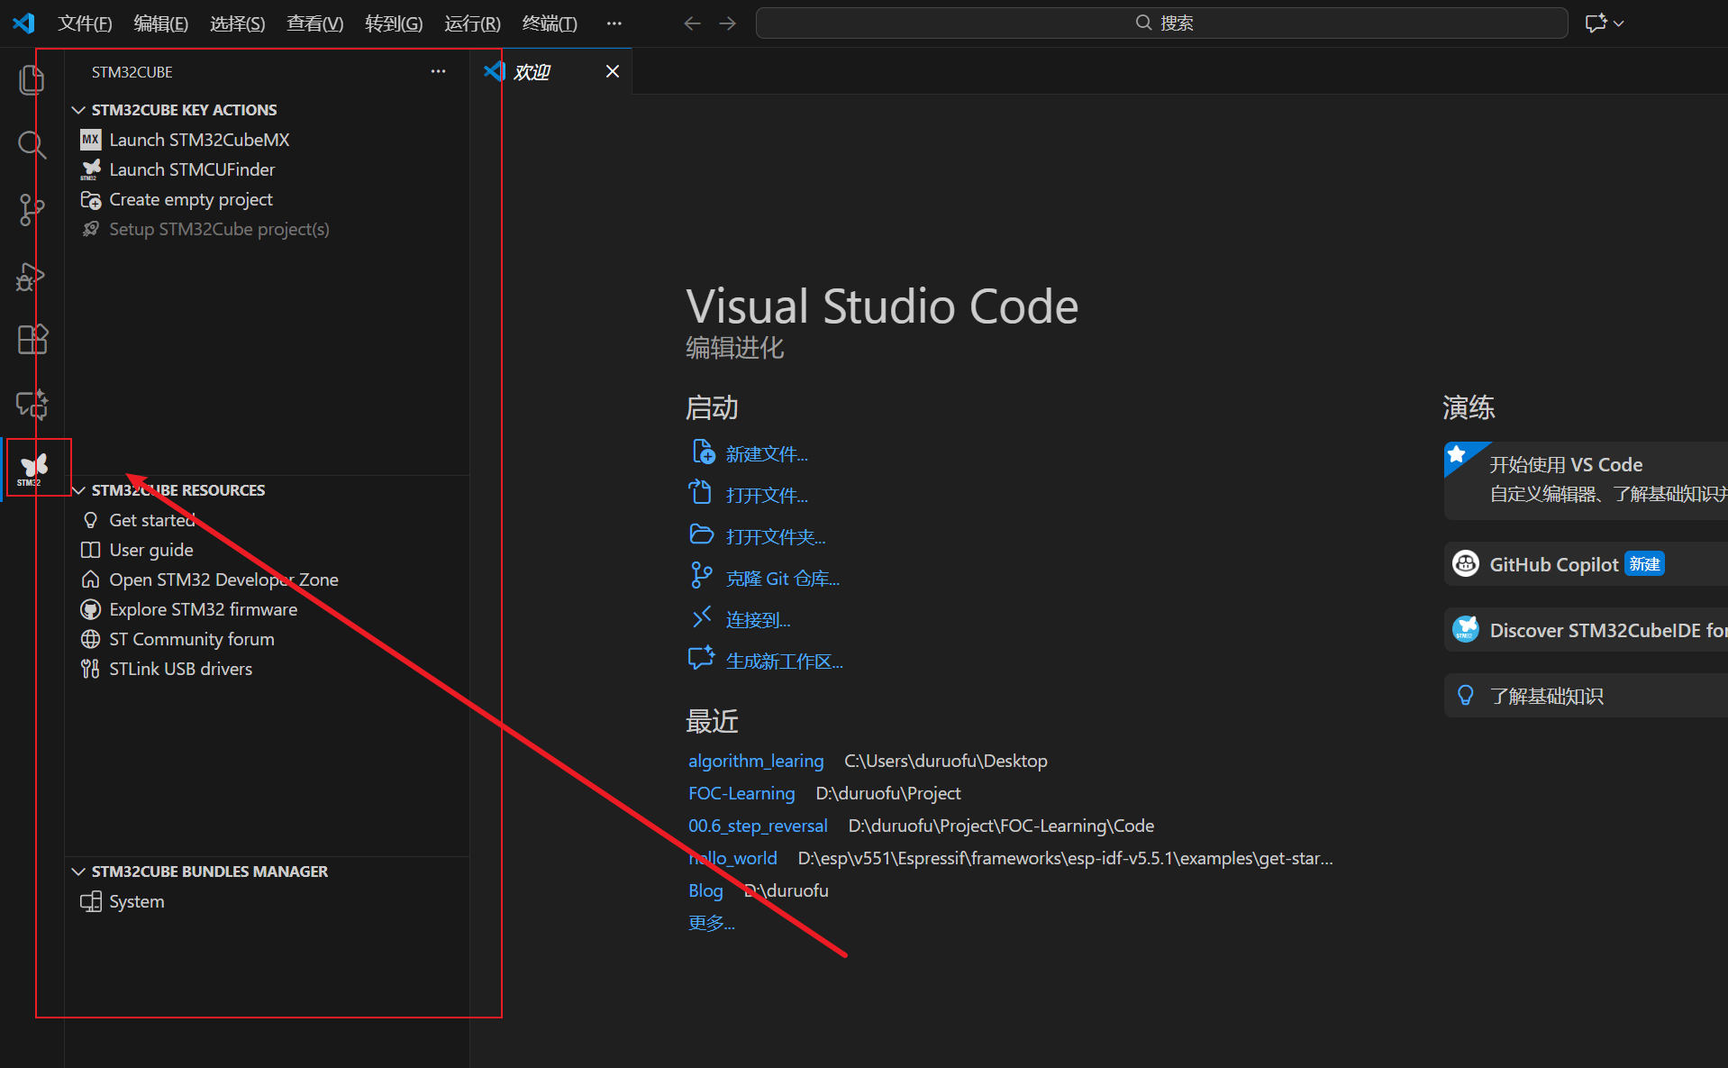This screenshot has width=1728, height=1068.
Task: Close the 欢迎 tab
Action: (613, 71)
